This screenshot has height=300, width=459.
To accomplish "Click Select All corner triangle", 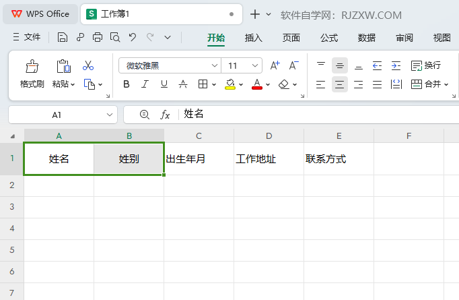I will 13,136.
